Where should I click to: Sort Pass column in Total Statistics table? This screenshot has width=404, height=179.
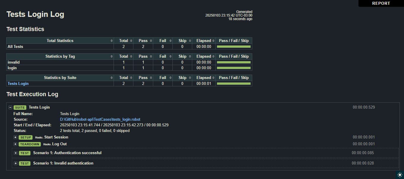click(143, 41)
